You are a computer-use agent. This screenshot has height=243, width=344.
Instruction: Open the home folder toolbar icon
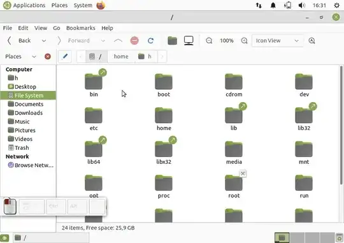tap(172, 41)
